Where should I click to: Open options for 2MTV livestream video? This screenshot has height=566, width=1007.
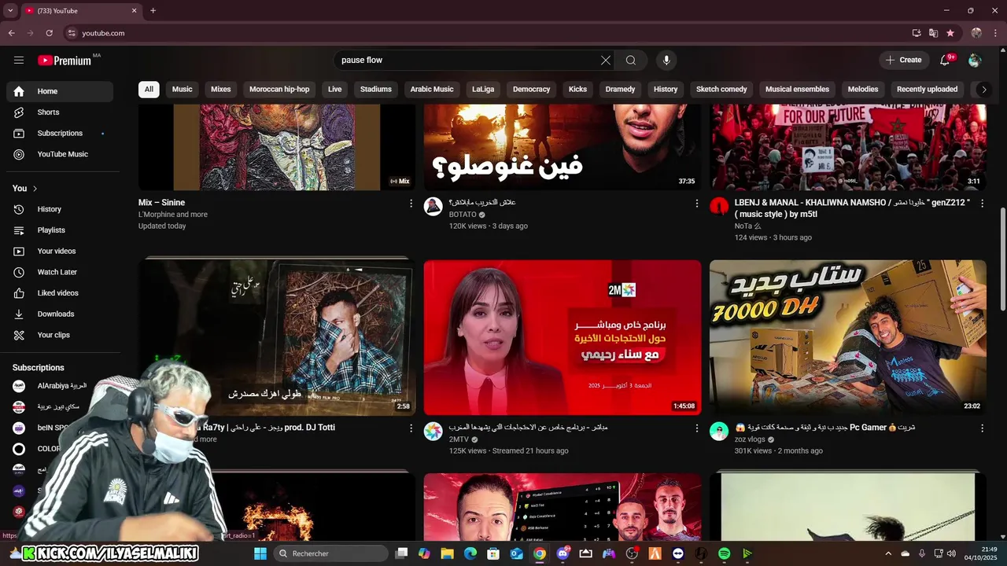(696, 428)
